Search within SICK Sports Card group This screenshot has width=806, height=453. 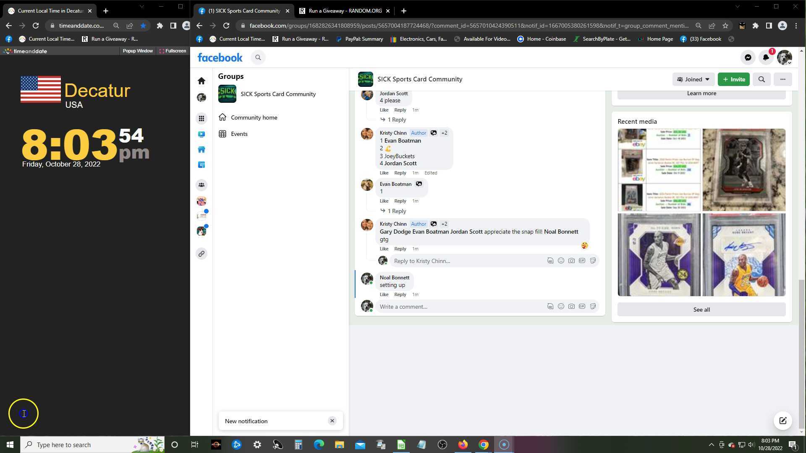coord(761,79)
